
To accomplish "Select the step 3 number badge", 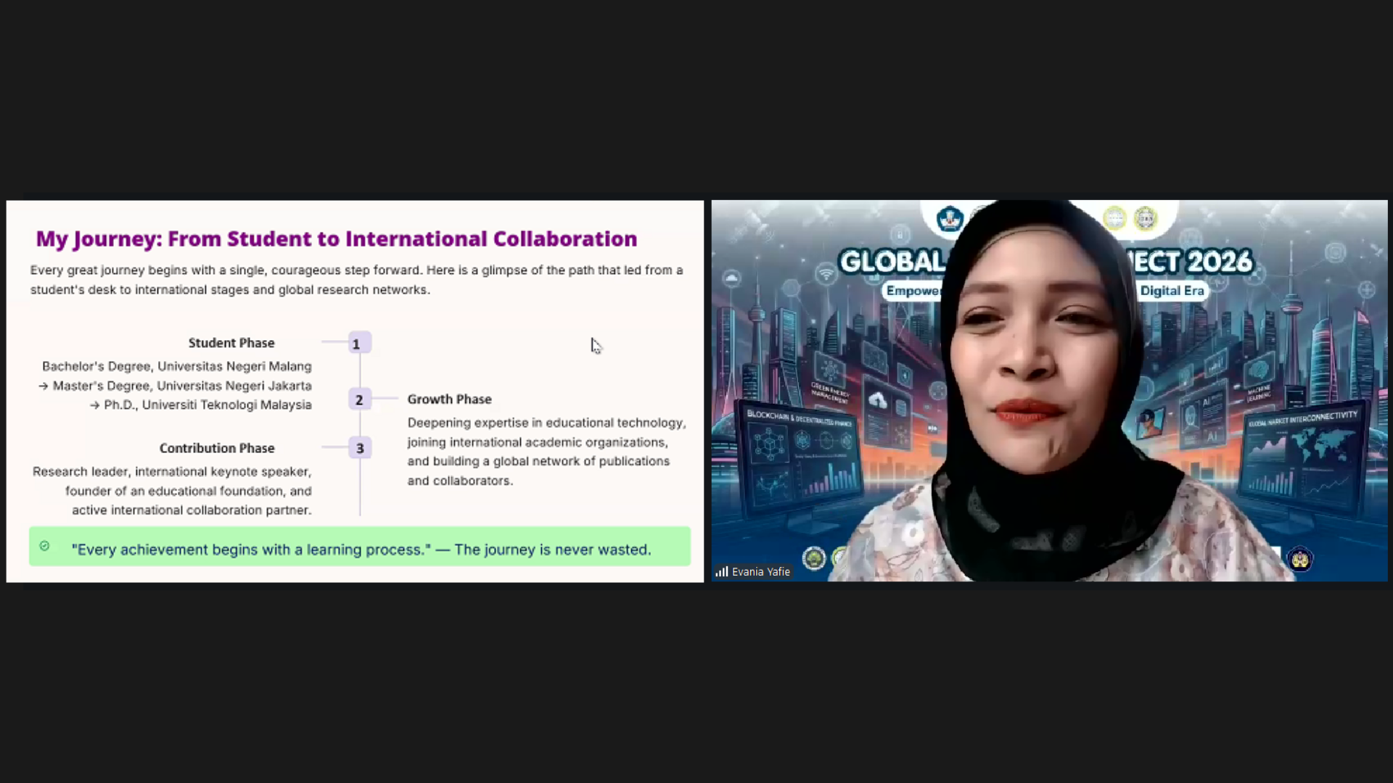I will point(360,448).
